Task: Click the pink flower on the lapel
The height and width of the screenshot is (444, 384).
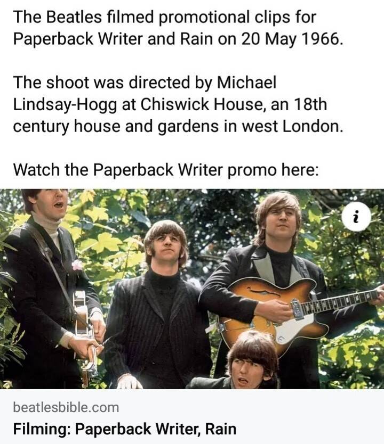Action: click(x=77, y=265)
